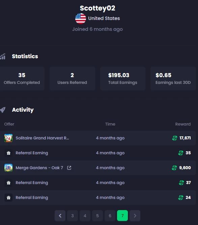Open 'Solitaire Grand Harvest R...' offer name
This screenshot has width=198, height=225.
pos(42,138)
